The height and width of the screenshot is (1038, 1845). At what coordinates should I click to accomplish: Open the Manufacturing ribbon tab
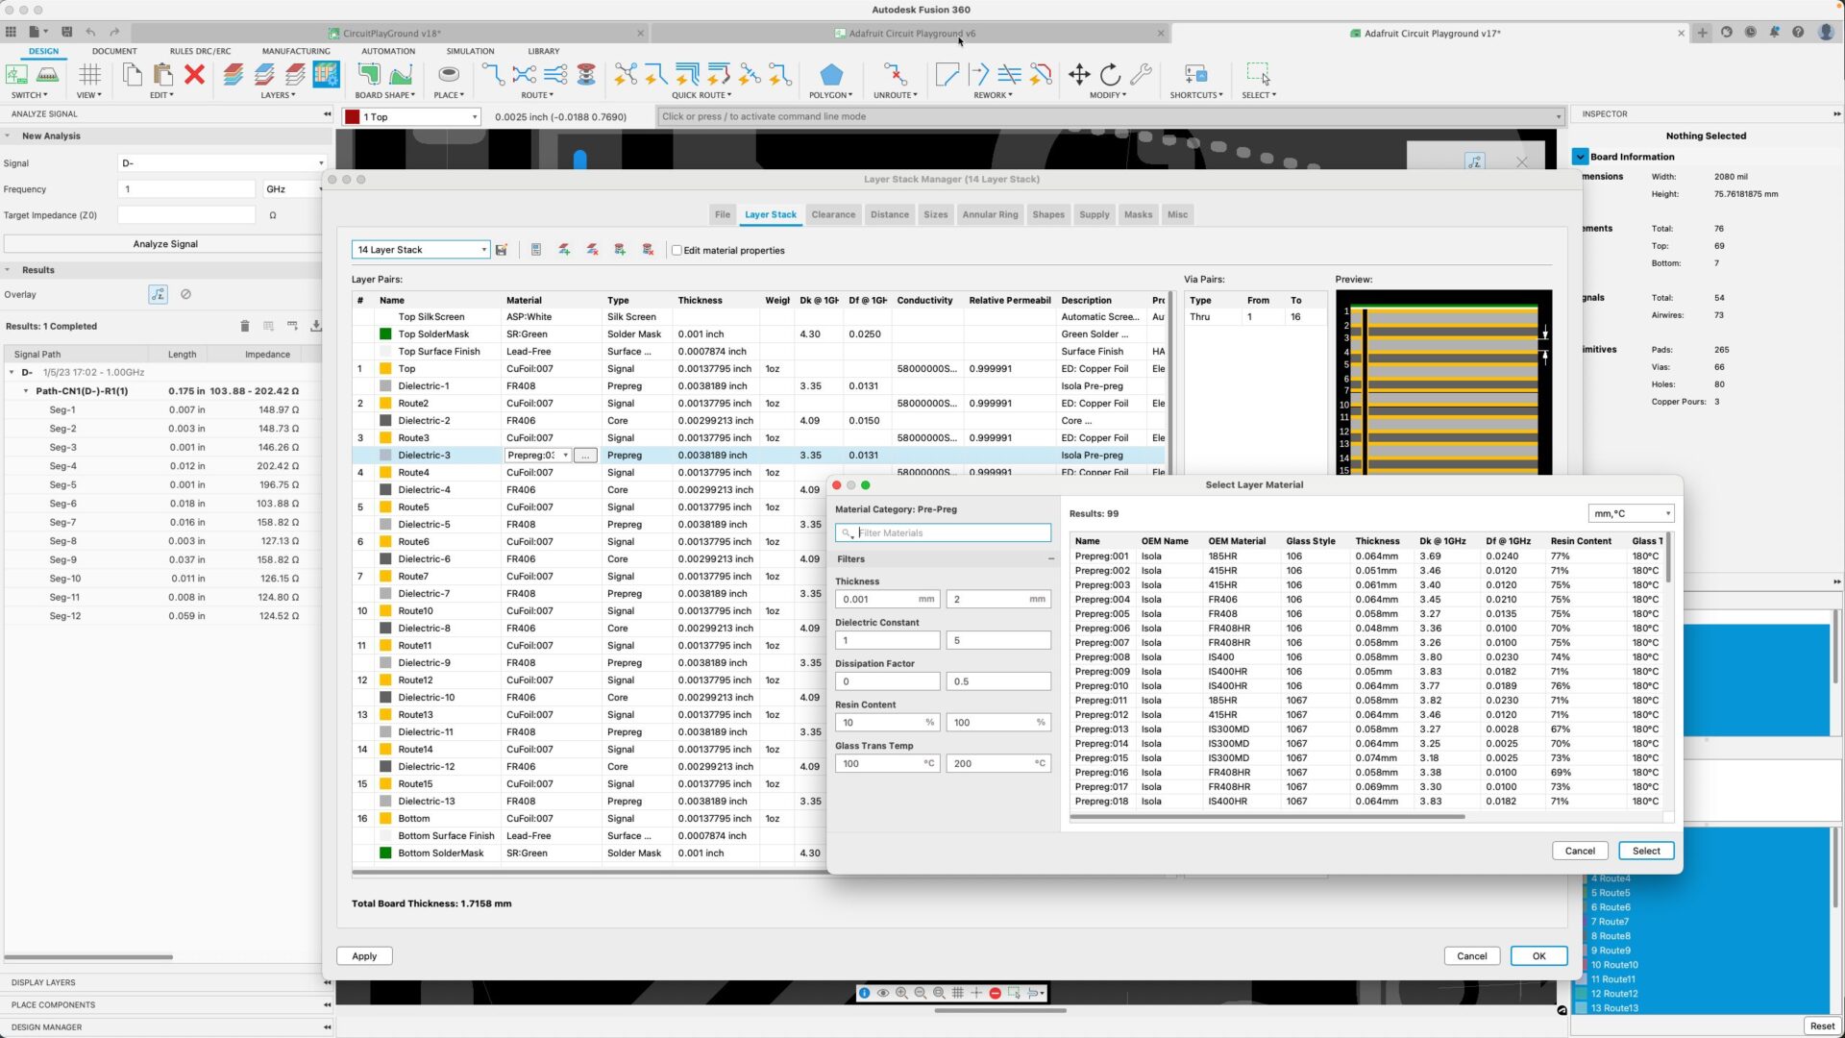click(x=295, y=51)
